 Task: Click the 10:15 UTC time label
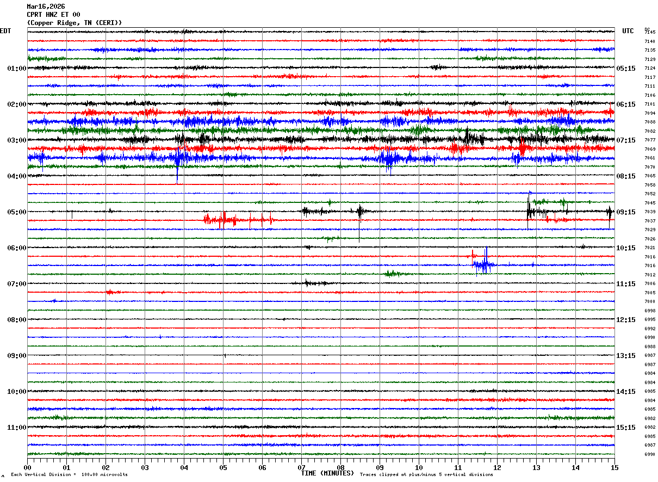626,248
